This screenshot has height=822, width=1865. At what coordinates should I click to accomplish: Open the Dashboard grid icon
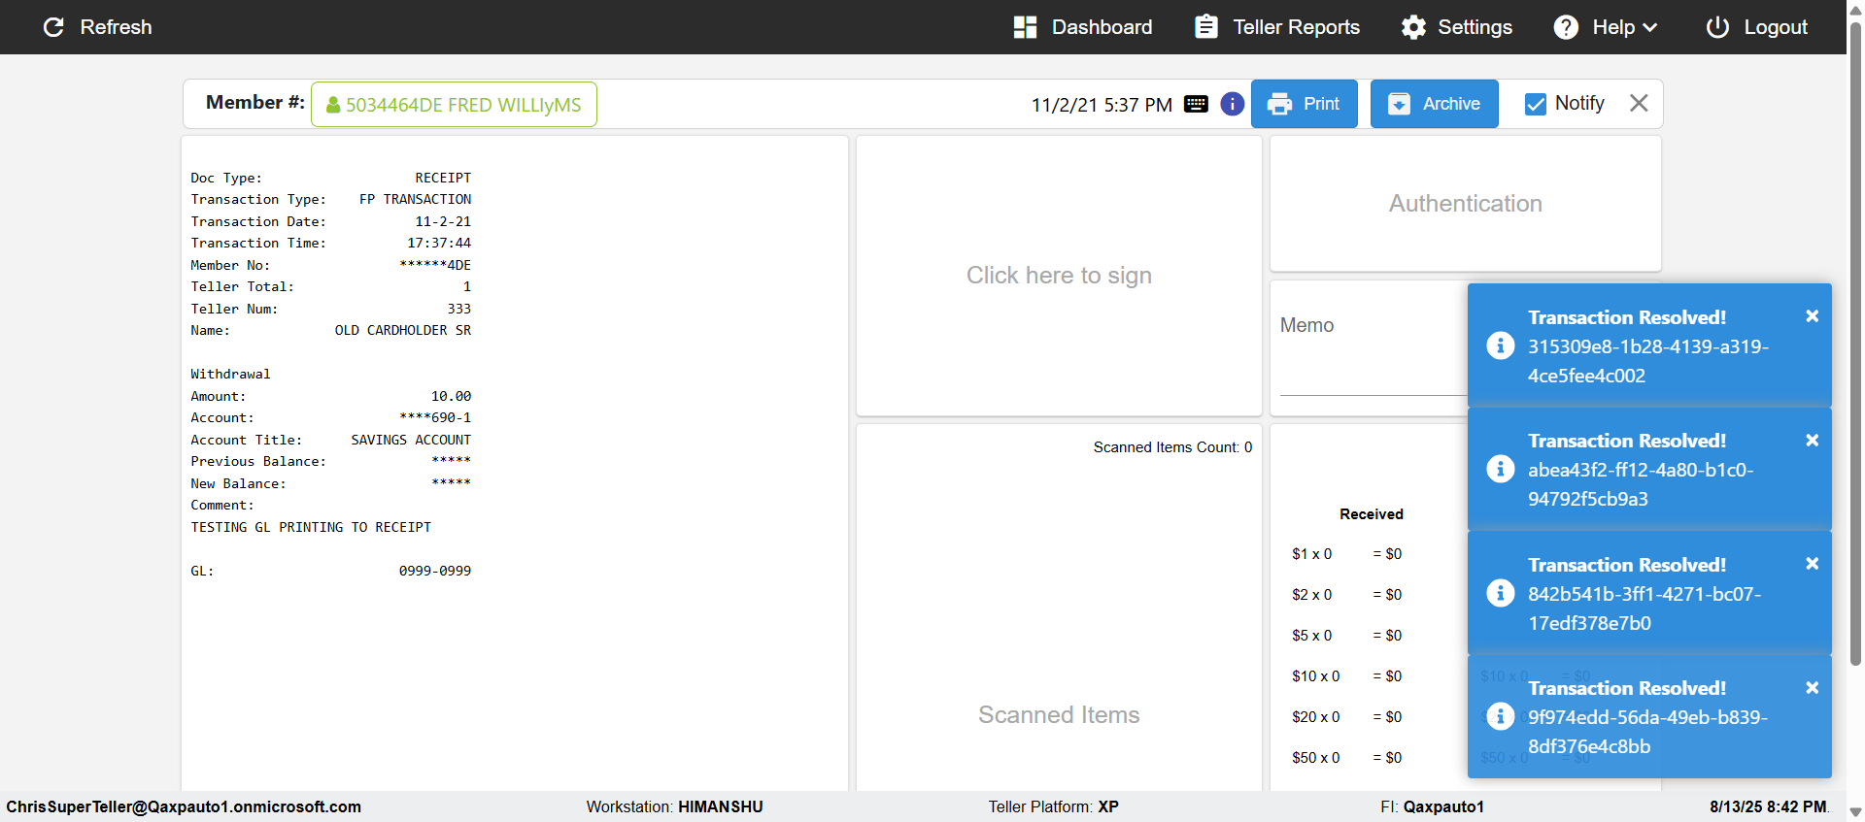[x=1025, y=27]
